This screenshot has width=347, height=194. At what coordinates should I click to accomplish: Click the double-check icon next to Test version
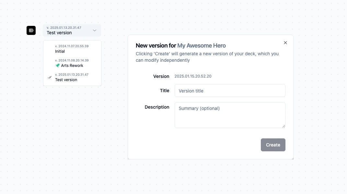(x=50, y=77)
